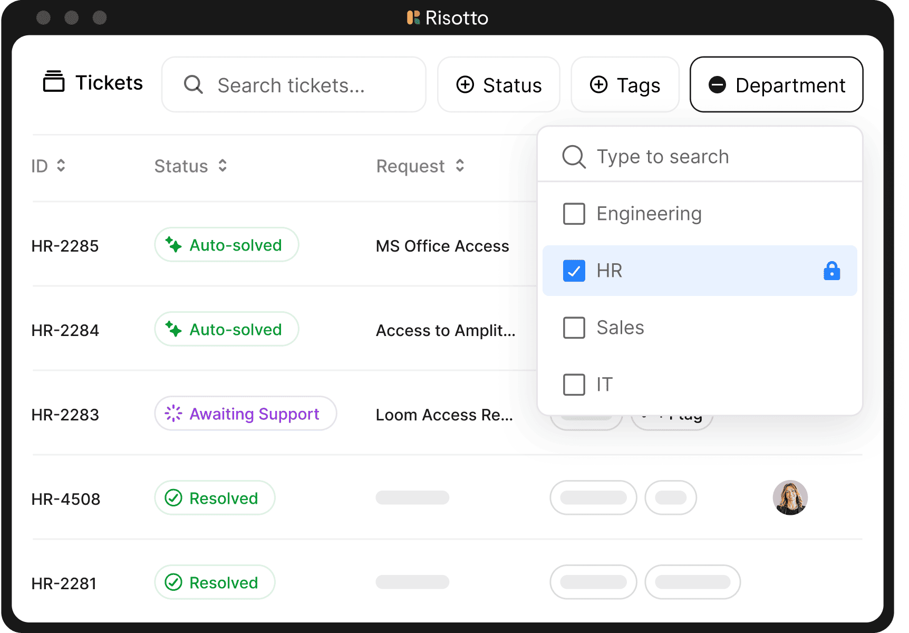Click the sparkle icon in HR-2285's Auto-solved badge
Viewport: 909px width, 633px height.
pyautogui.click(x=173, y=245)
